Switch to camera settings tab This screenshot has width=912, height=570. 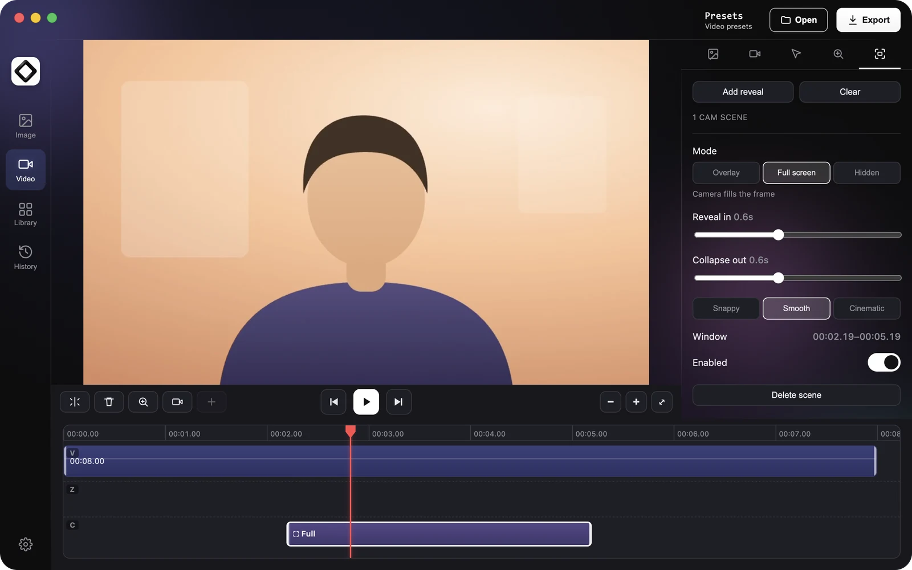(x=755, y=54)
